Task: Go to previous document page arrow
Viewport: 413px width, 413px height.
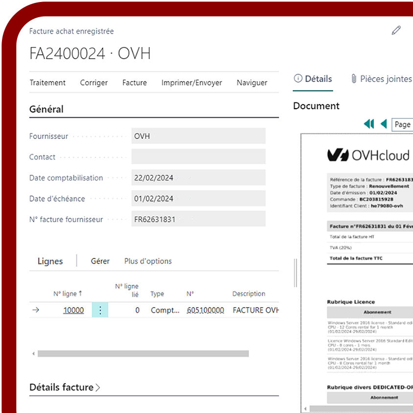Action: click(x=384, y=124)
